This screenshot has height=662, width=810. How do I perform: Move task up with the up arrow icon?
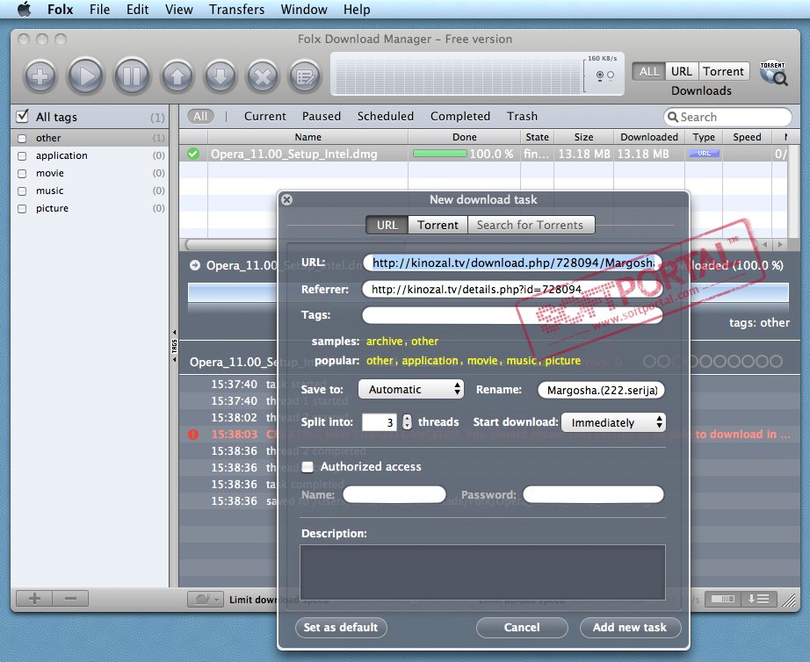pyautogui.click(x=177, y=76)
